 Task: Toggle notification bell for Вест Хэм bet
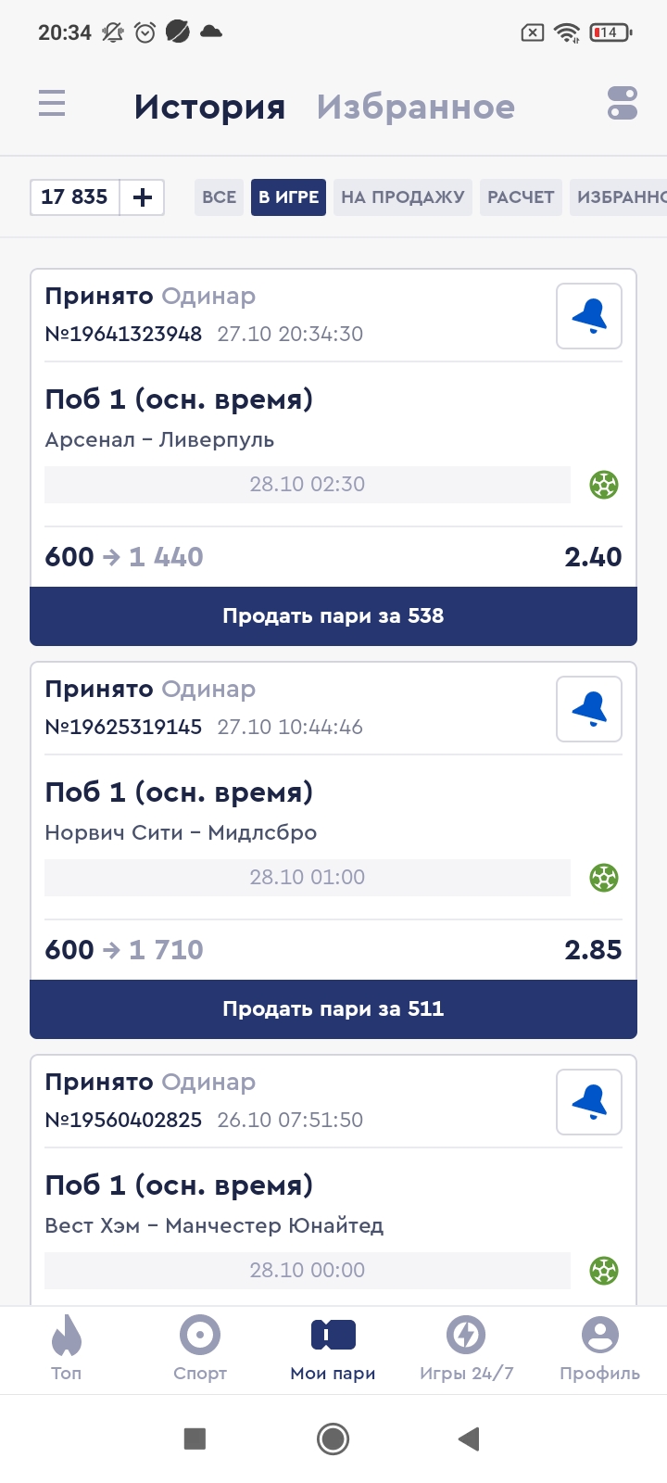(589, 1103)
